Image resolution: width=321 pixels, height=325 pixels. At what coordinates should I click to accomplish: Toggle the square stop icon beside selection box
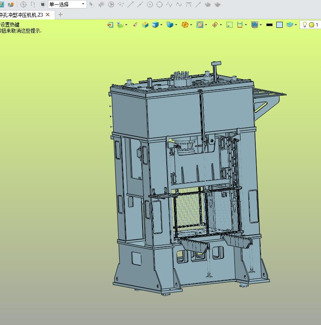click(x=43, y=4)
